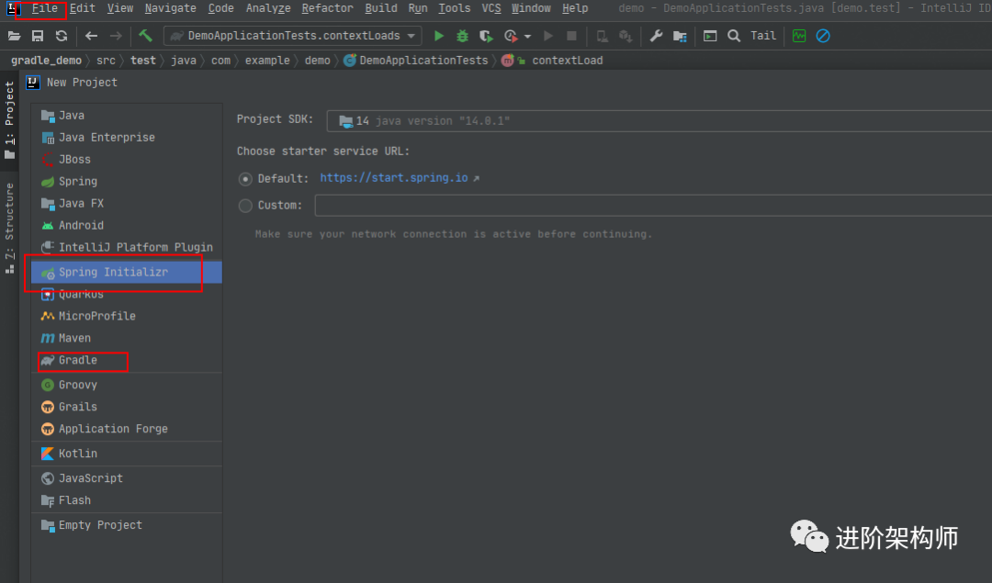Screen dimensions: 992x583
Task: Open the Profiler dropdown arrow
Action: coord(527,37)
